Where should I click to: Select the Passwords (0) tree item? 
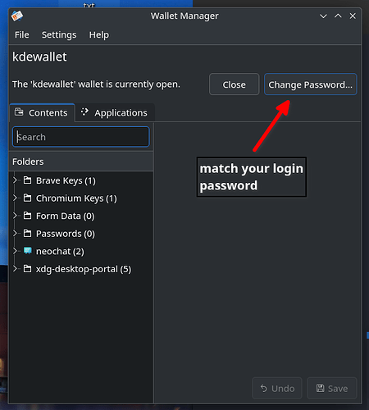click(66, 234)
